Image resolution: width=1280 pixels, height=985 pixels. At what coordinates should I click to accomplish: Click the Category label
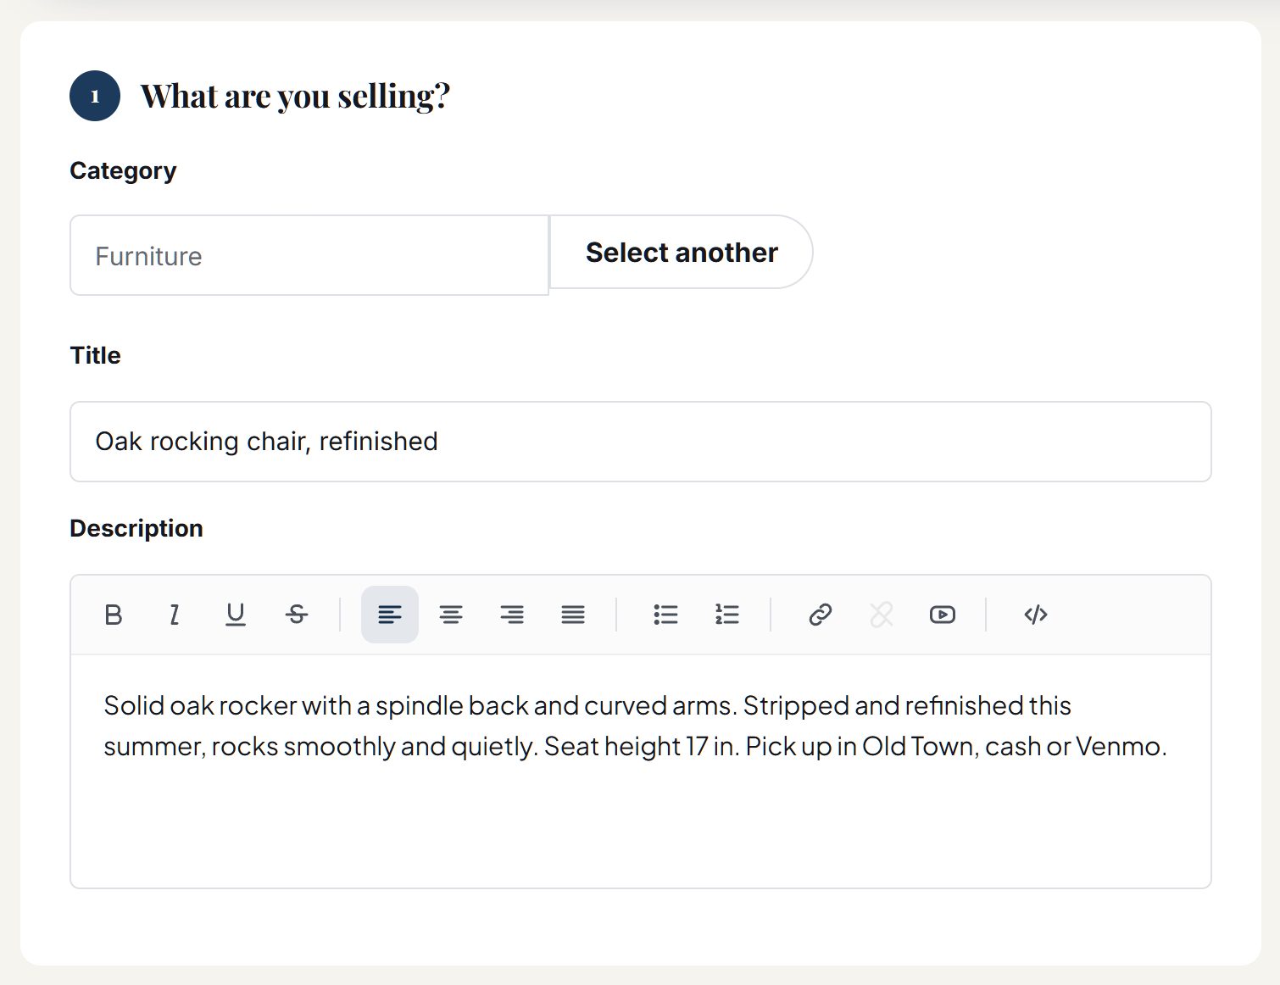(x=123, y=170)
